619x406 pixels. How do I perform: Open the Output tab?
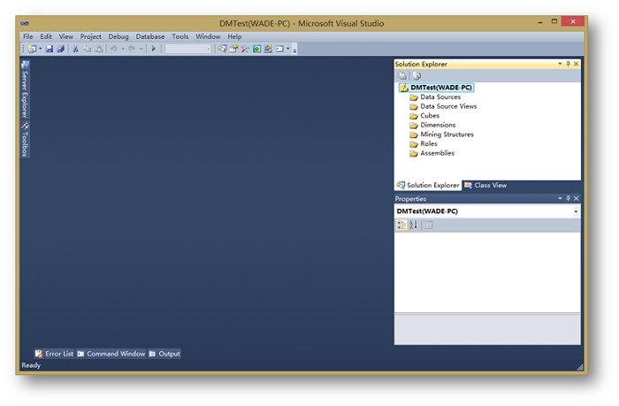[164, 354]
